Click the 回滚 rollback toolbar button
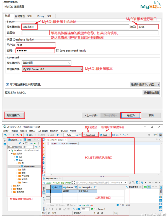 (50, 135)
